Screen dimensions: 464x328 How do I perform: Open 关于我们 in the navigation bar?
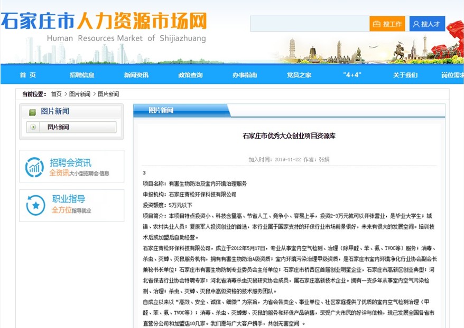click(x=405, y=75)
